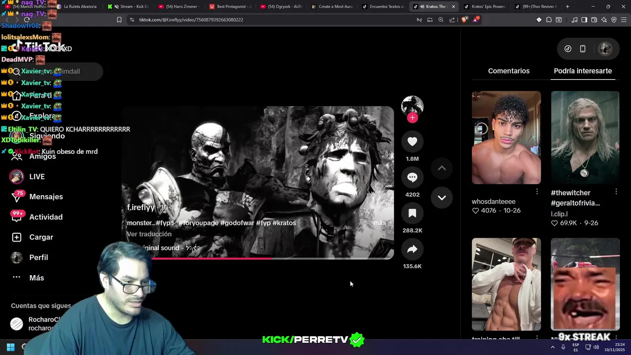
Task: Open browser hamburger main menu
Action: 624,20
